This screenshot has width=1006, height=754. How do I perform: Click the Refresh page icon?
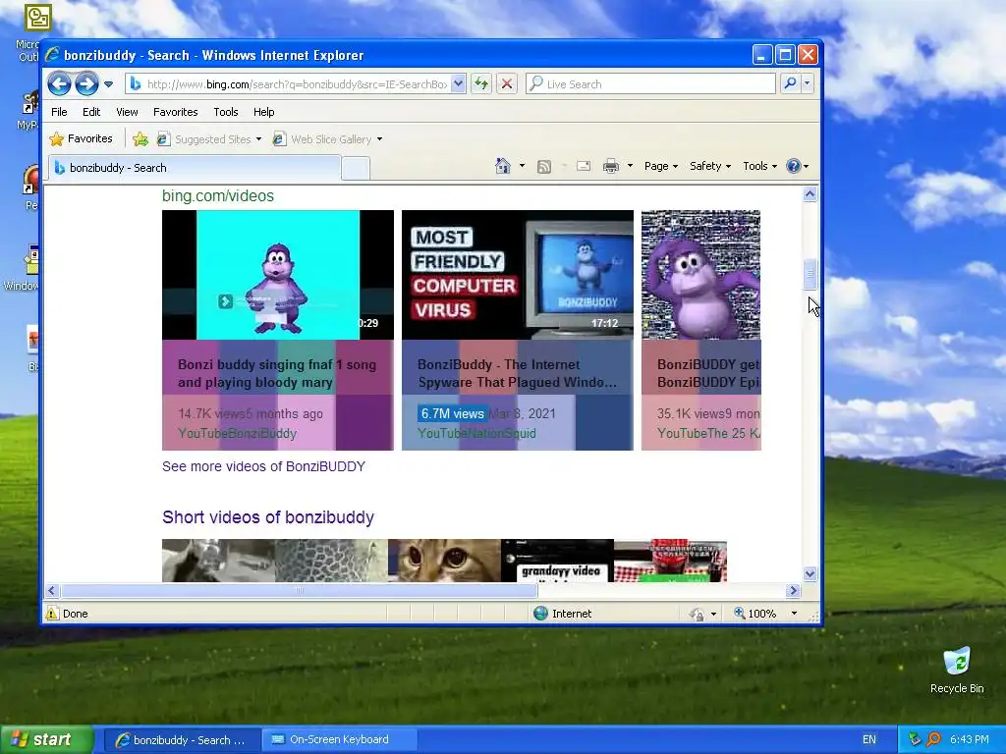[481, 83]
